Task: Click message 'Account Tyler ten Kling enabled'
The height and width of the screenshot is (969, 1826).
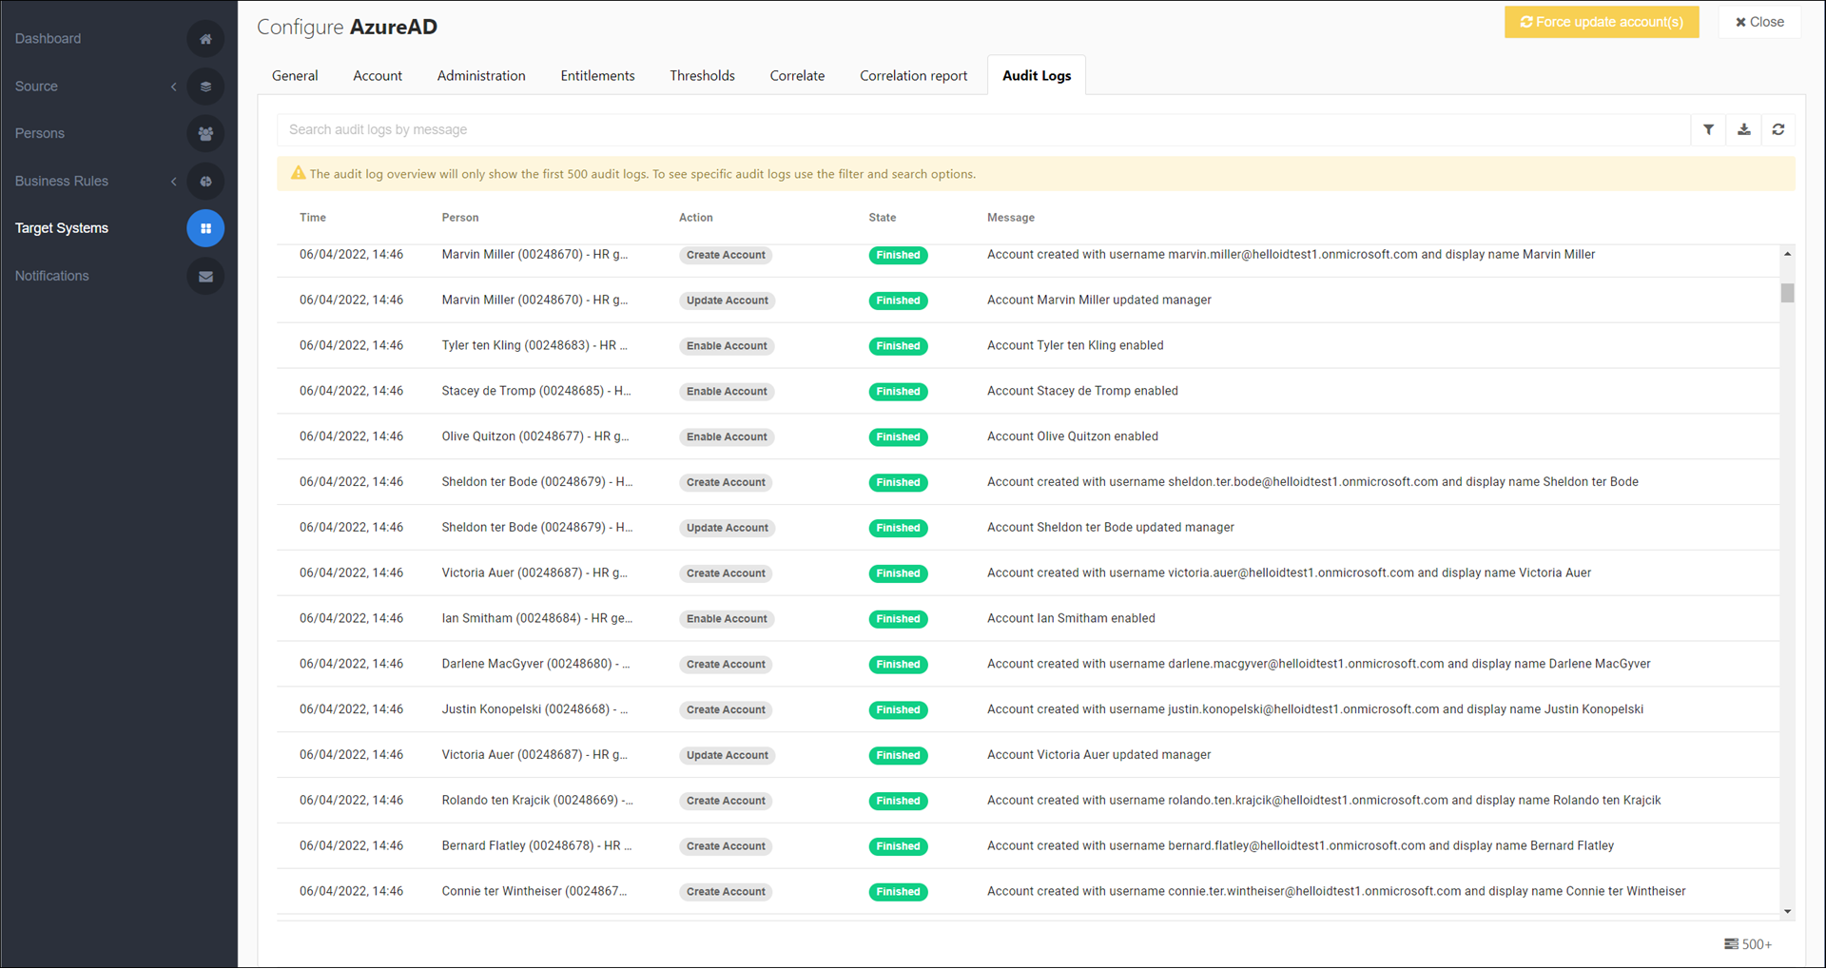Action: [x=1075, y=346]
